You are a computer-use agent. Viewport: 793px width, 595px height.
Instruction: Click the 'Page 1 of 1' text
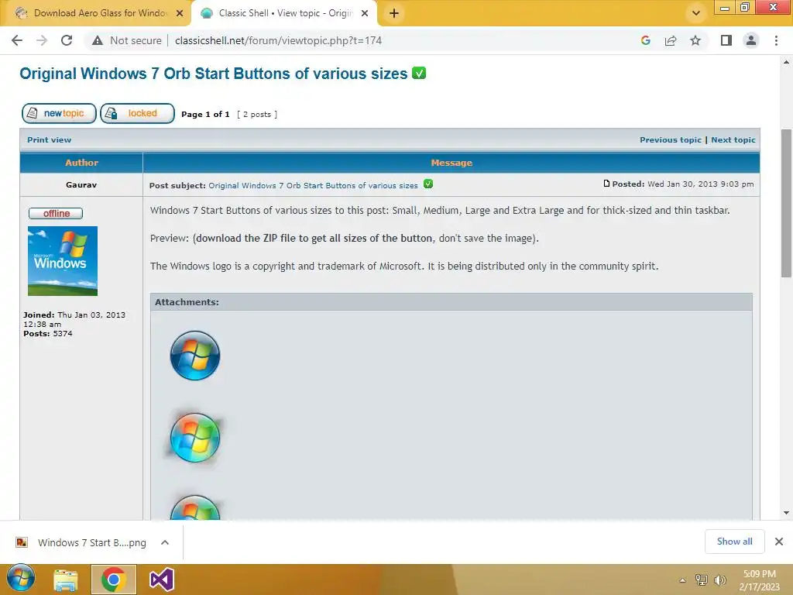point(205,115)
